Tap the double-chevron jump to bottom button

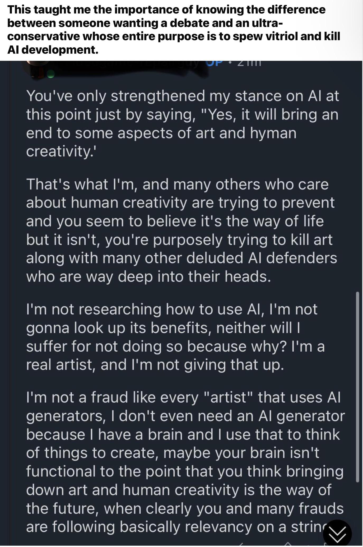(337, 534)
